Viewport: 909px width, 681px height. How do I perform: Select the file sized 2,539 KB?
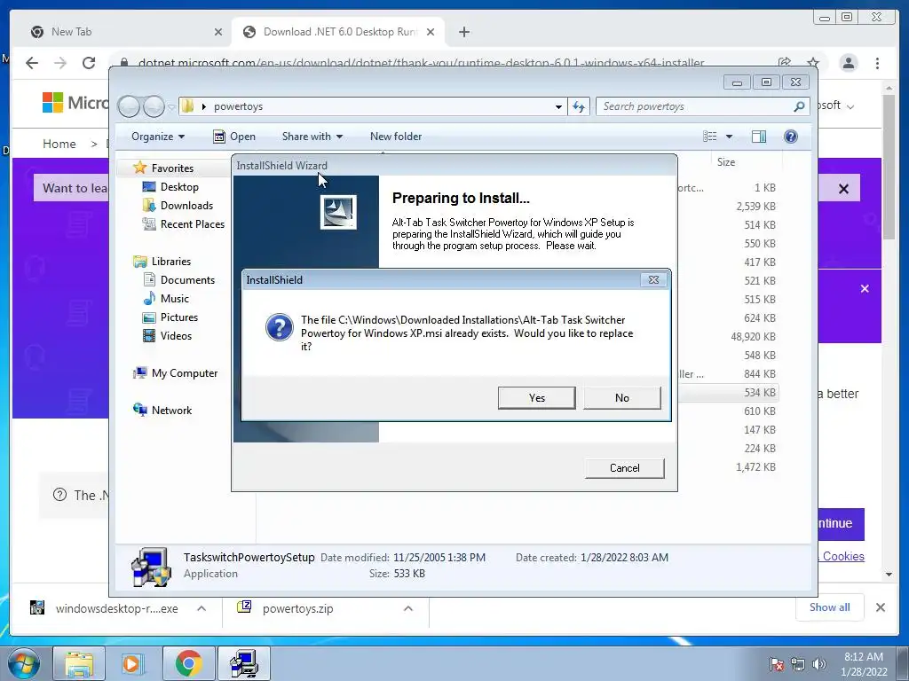[755, 206]
